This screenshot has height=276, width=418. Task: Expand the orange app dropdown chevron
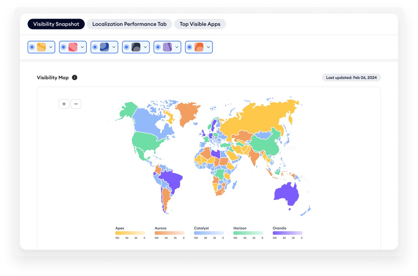pyautogui.click(x=208, y=47)
